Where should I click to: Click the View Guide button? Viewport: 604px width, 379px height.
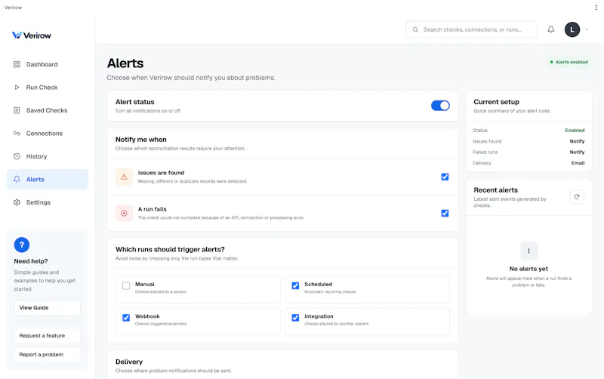(48, 308)
